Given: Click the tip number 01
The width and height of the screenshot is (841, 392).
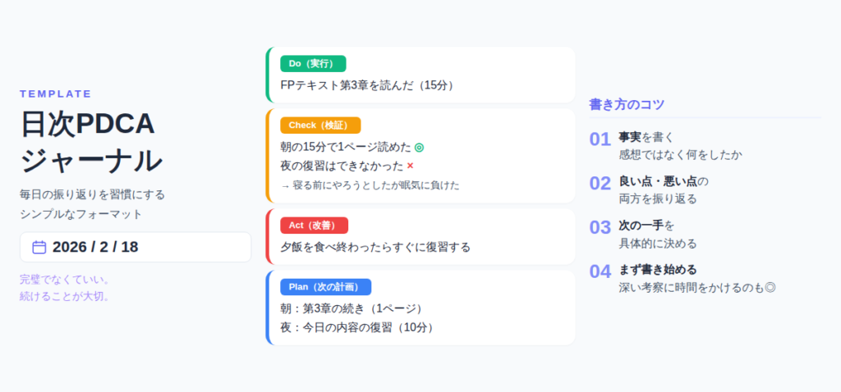Looking at the screenshot, I should point(600,139).
